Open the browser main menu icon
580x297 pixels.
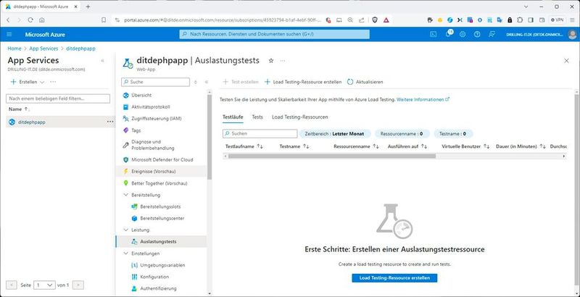point(571,20)
